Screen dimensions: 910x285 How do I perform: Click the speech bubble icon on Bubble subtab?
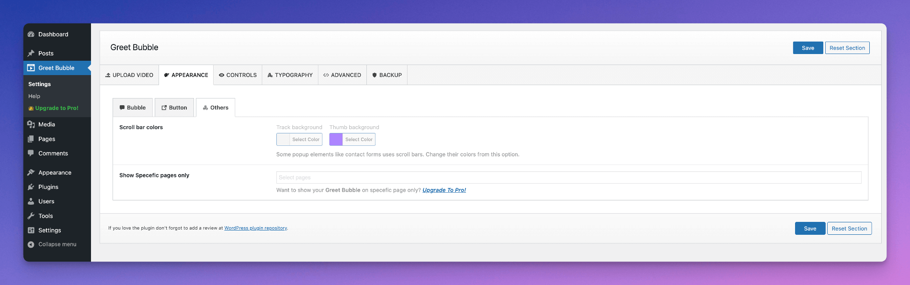coord(122,108)
